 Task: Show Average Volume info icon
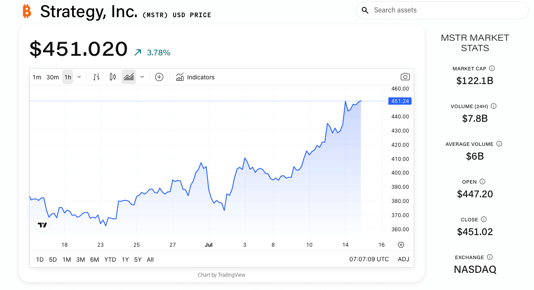(x=499, y=144)
